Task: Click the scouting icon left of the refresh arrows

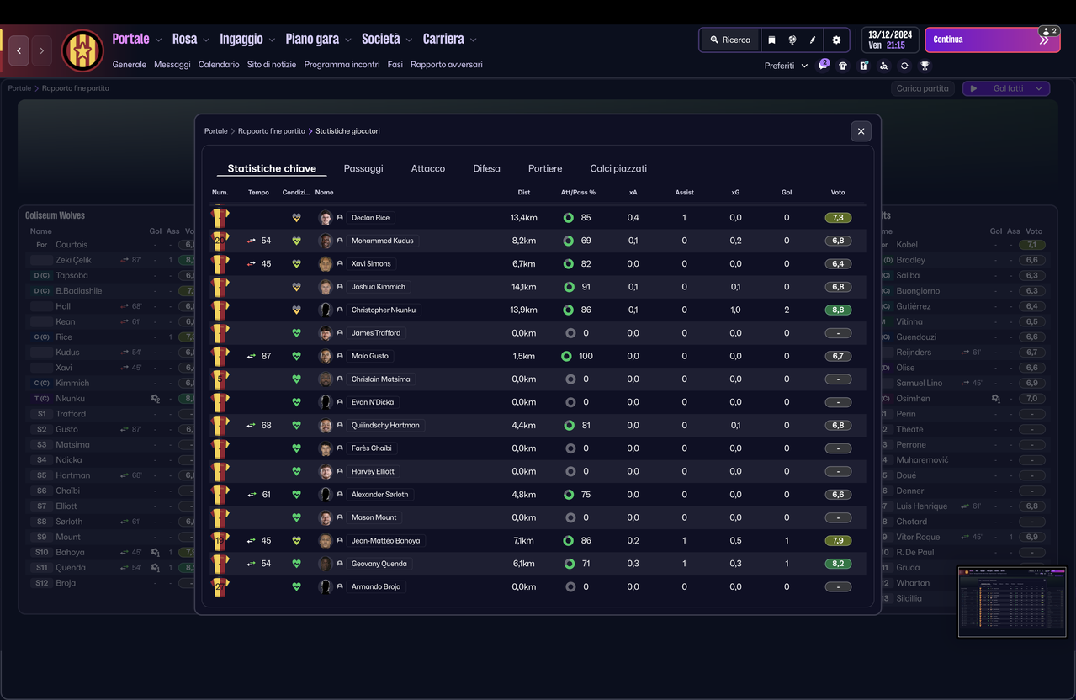Action: [883, 66]
